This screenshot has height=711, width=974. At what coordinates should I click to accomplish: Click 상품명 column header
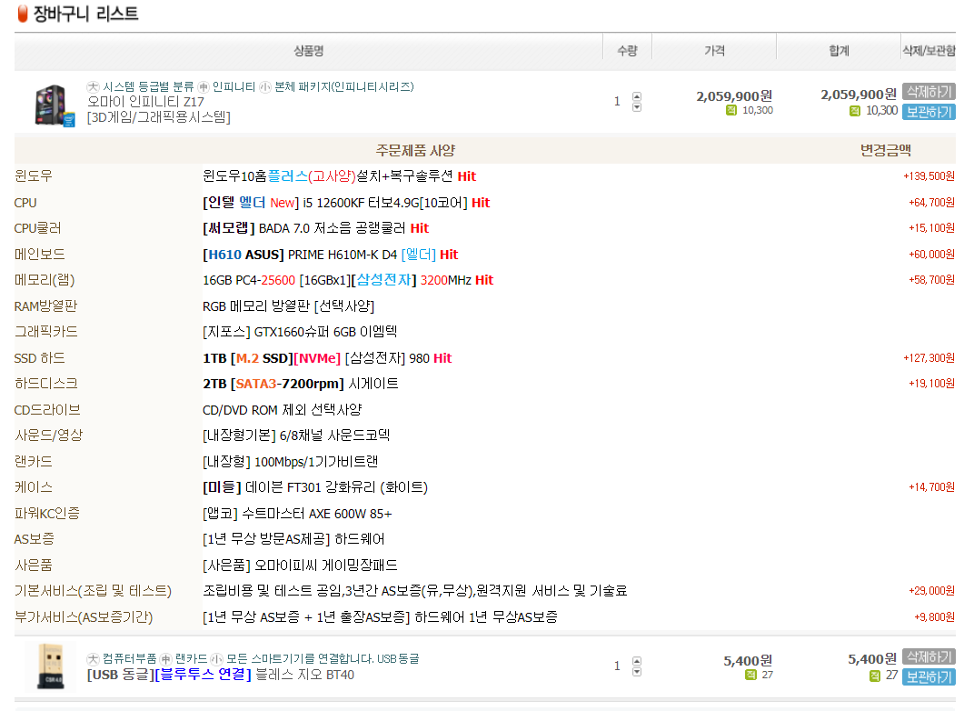(x=309, y=51)
